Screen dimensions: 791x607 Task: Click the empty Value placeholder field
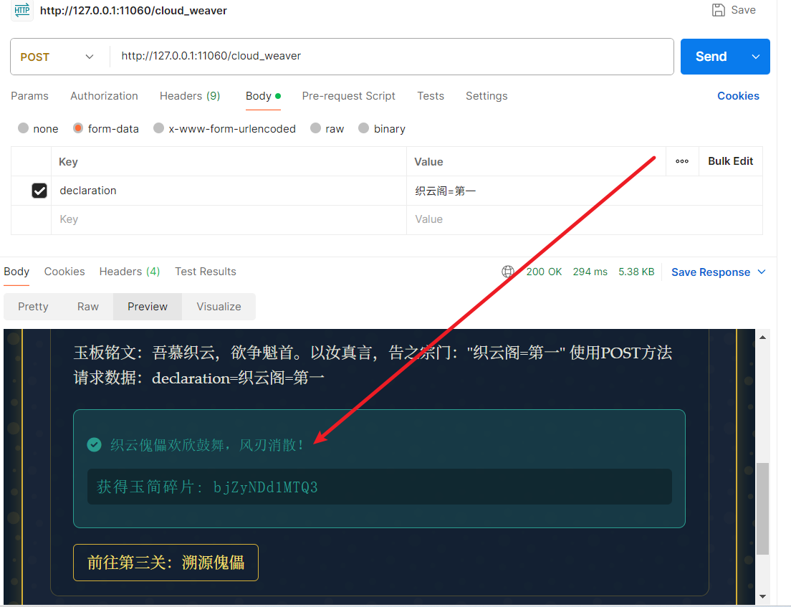coord(584,219)
